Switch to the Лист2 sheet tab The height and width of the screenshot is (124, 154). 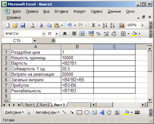pyautogui.click(x=44, y=105)
